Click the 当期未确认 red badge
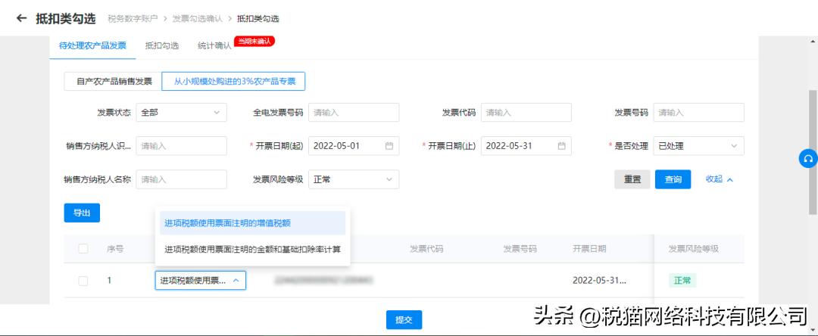 [254, 41]
